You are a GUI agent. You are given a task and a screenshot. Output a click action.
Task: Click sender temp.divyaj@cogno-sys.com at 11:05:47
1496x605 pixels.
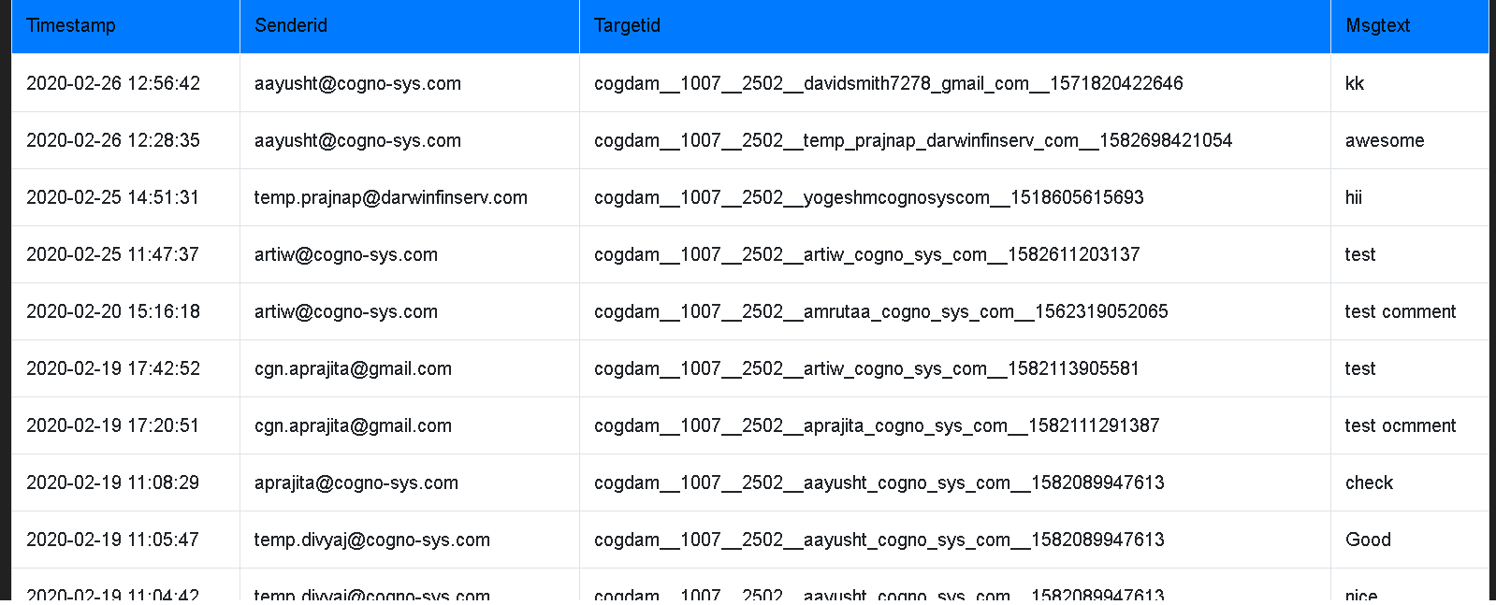[x=372, y=540]
